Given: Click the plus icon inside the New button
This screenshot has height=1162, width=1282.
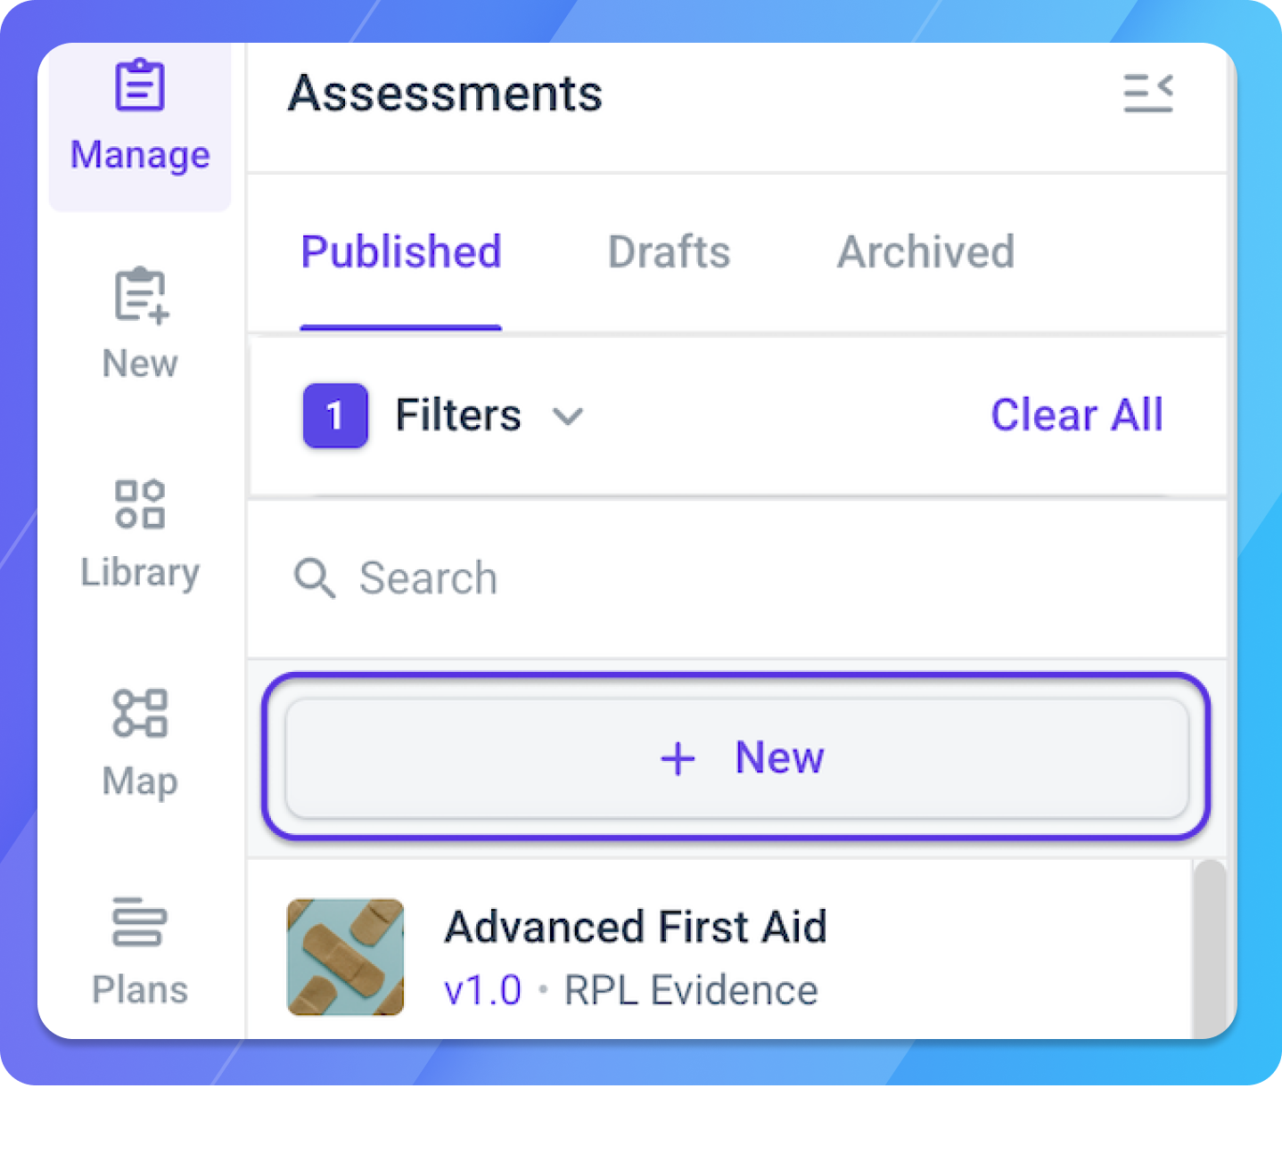Looking at the screenshot, I should [x=677, y=758].
